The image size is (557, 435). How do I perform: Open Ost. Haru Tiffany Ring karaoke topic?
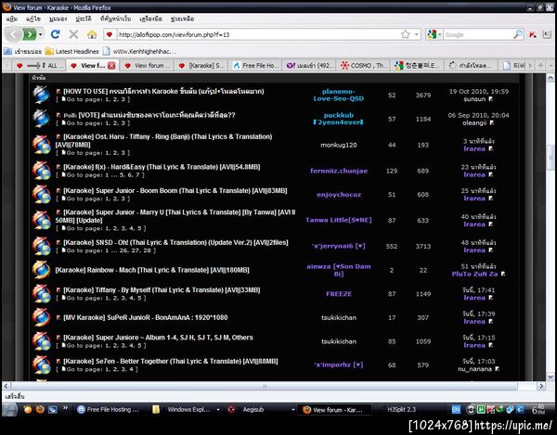tap(163, 140)
